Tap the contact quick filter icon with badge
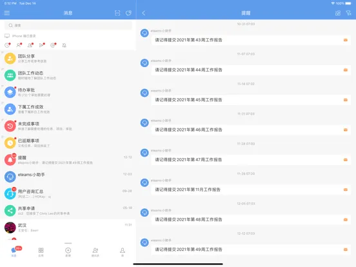The image size is (356, 267). coord(30,45)
